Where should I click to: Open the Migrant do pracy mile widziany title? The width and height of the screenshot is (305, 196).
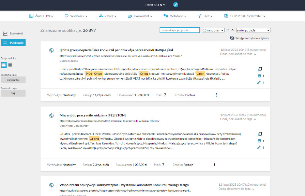(93, 115)
